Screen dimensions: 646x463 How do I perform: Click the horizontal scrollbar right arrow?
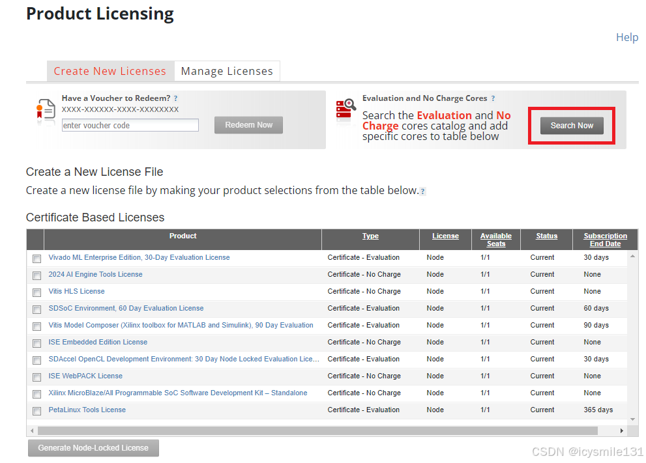pyautogui.click(x=622, y=430)
